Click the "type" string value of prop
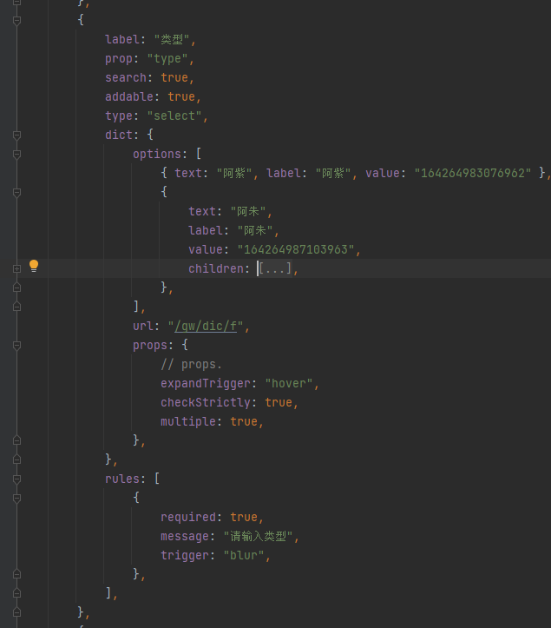The height and width of the screenshot is (628, 551). pyautogui.click(x=167, y=59)
